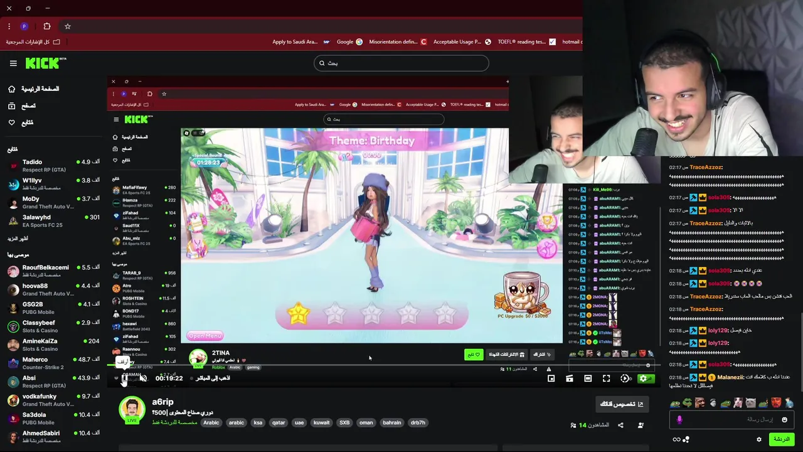Image resolution: width=803 pixels, height=452 pixels.
Task: Open the Browse sidebar item تصفح
Action: (22, 105)
